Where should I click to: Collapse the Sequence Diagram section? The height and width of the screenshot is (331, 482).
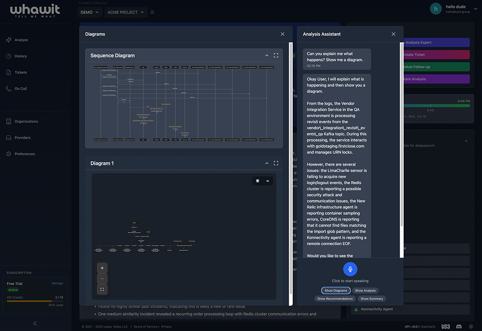[267, 56]
